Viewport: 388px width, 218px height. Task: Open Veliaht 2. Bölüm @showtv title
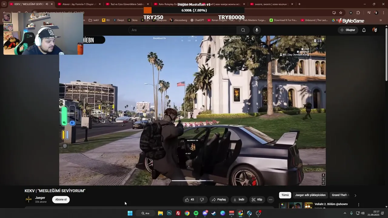coord(331,204)
